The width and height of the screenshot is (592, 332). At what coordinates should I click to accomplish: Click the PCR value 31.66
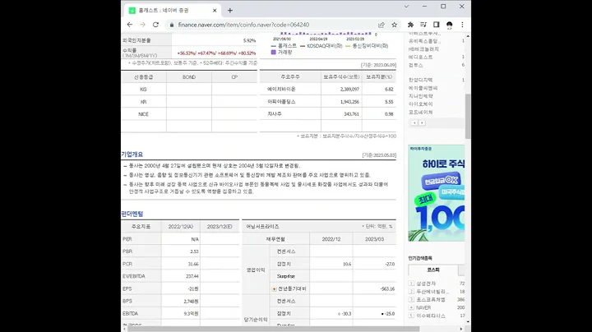(193, 264)
